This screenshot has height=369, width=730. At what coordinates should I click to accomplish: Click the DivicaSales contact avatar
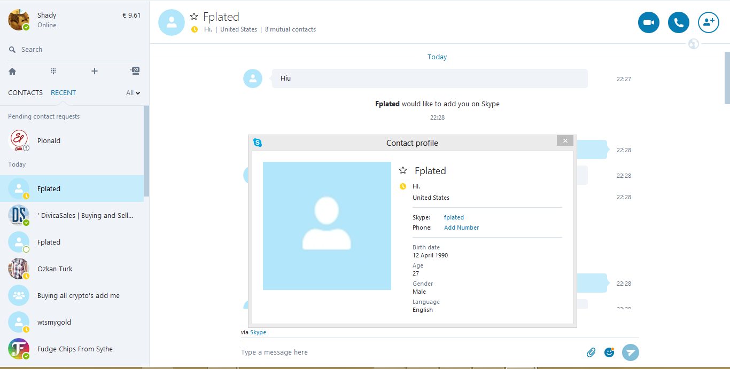tap(19, 215)
